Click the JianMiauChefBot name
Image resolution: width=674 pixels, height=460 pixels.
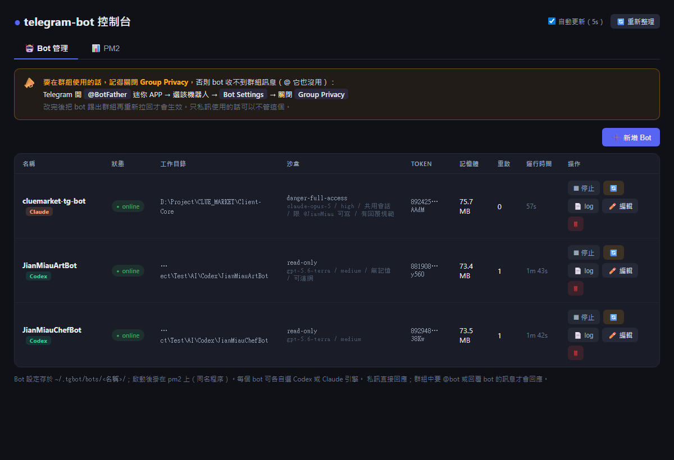52,330
